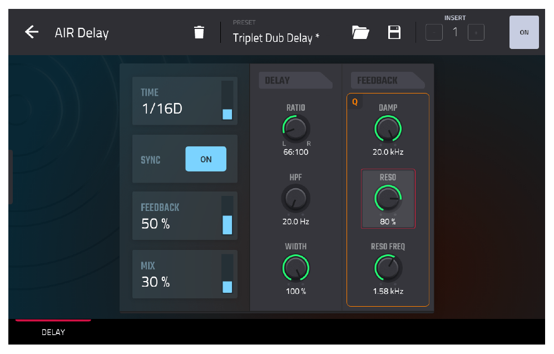Click the Q-Link Q indicator icon
Image resolution: width=554 pixels, height=354 pixels.
coord(355,102)
